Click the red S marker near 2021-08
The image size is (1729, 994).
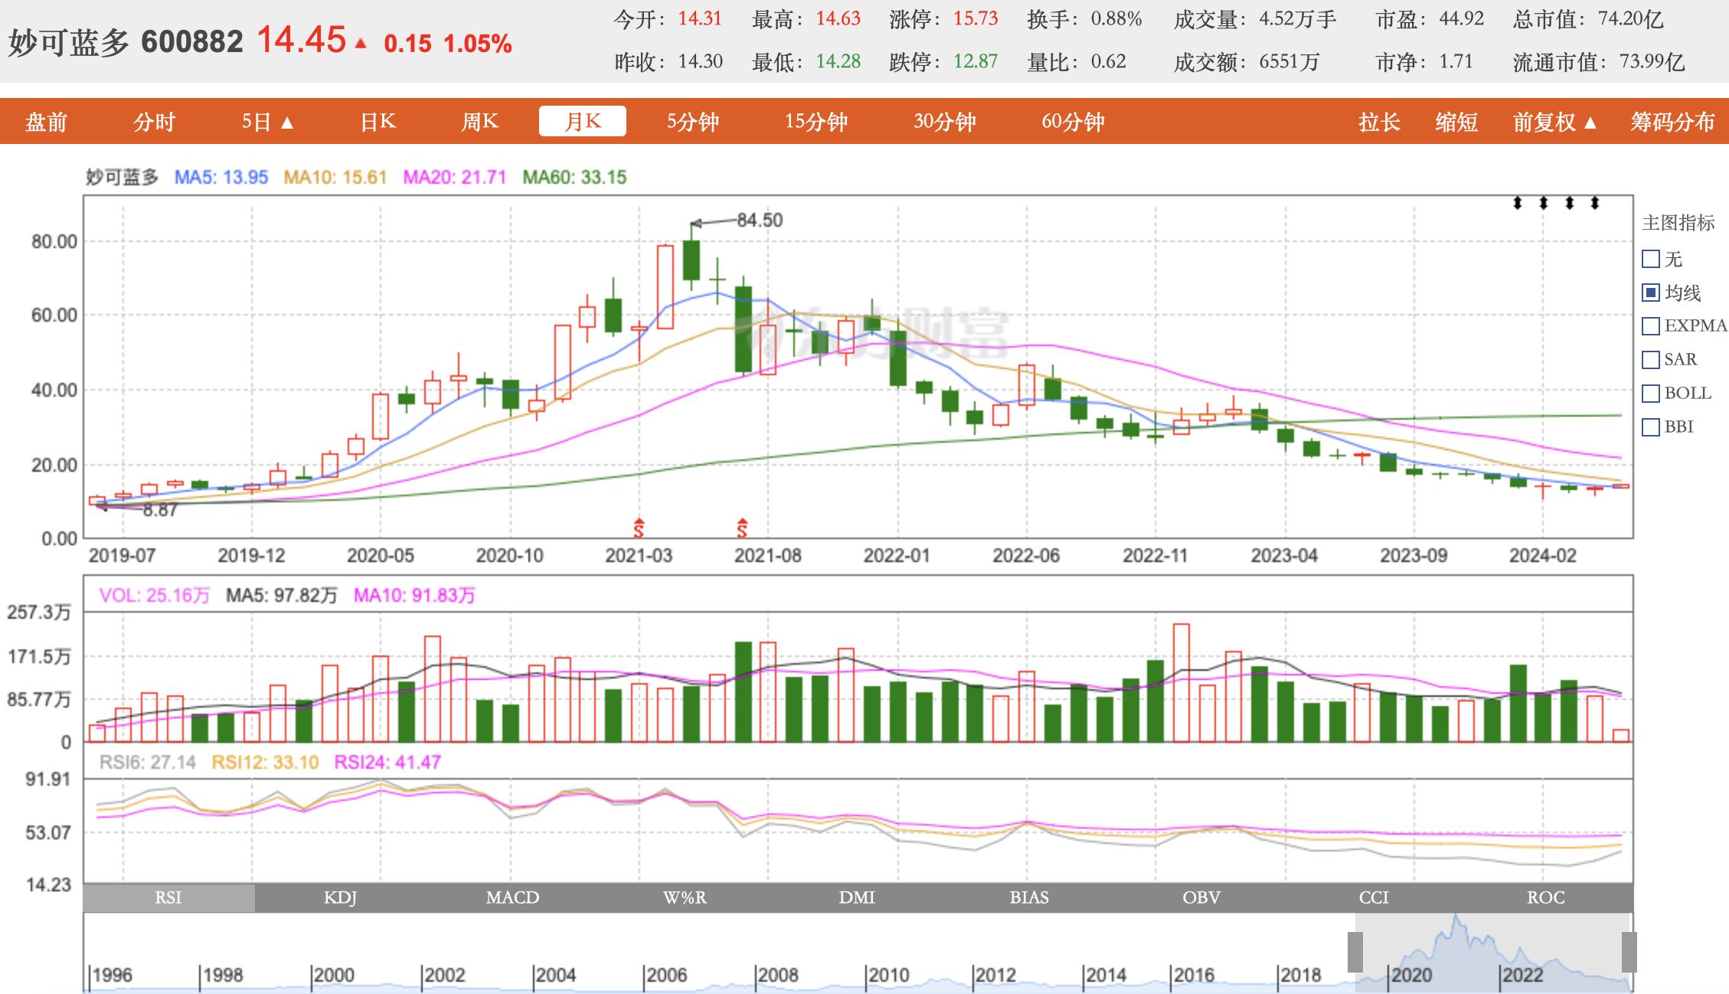pyautogui.click(x=742, y=528)
